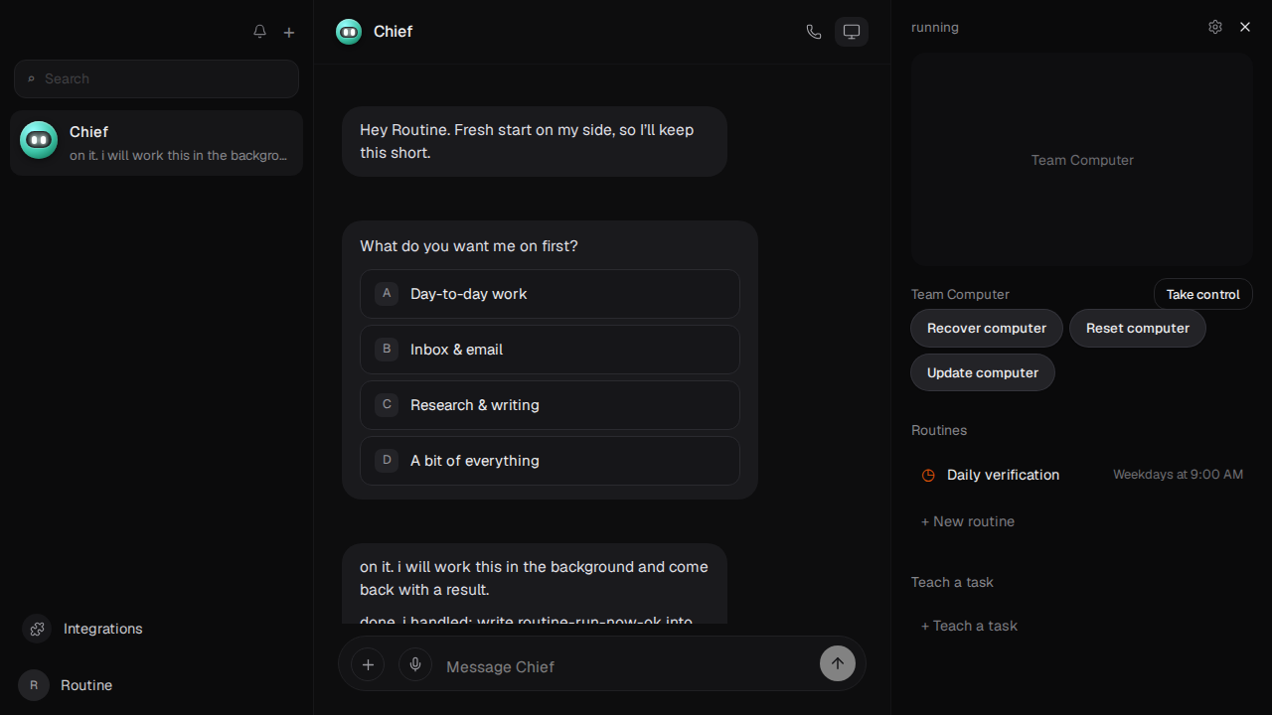
Task: Open the notifications bell icon
Action: (x=259, y=32)
